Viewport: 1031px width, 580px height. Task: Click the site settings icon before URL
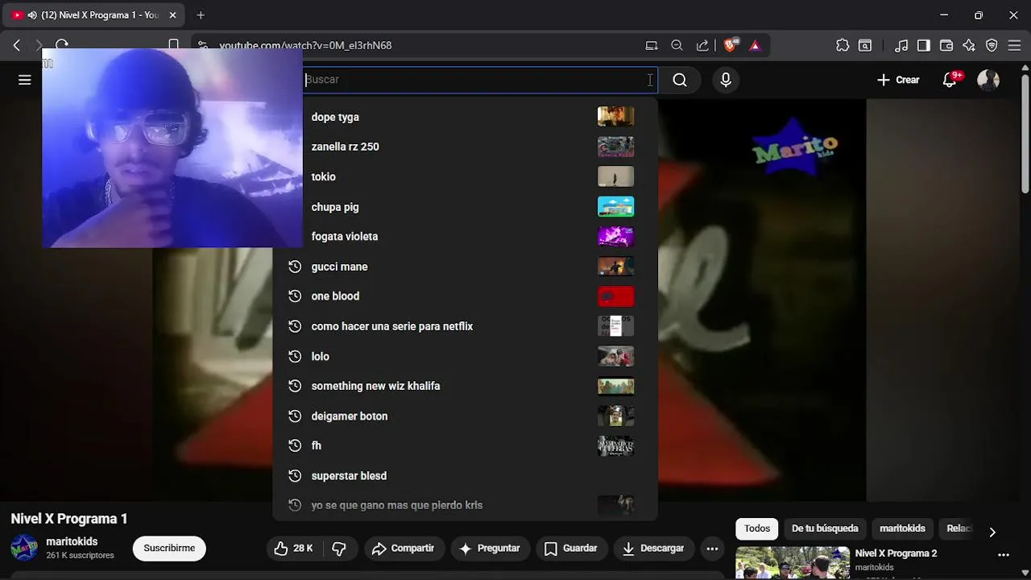tap(202, 45)
